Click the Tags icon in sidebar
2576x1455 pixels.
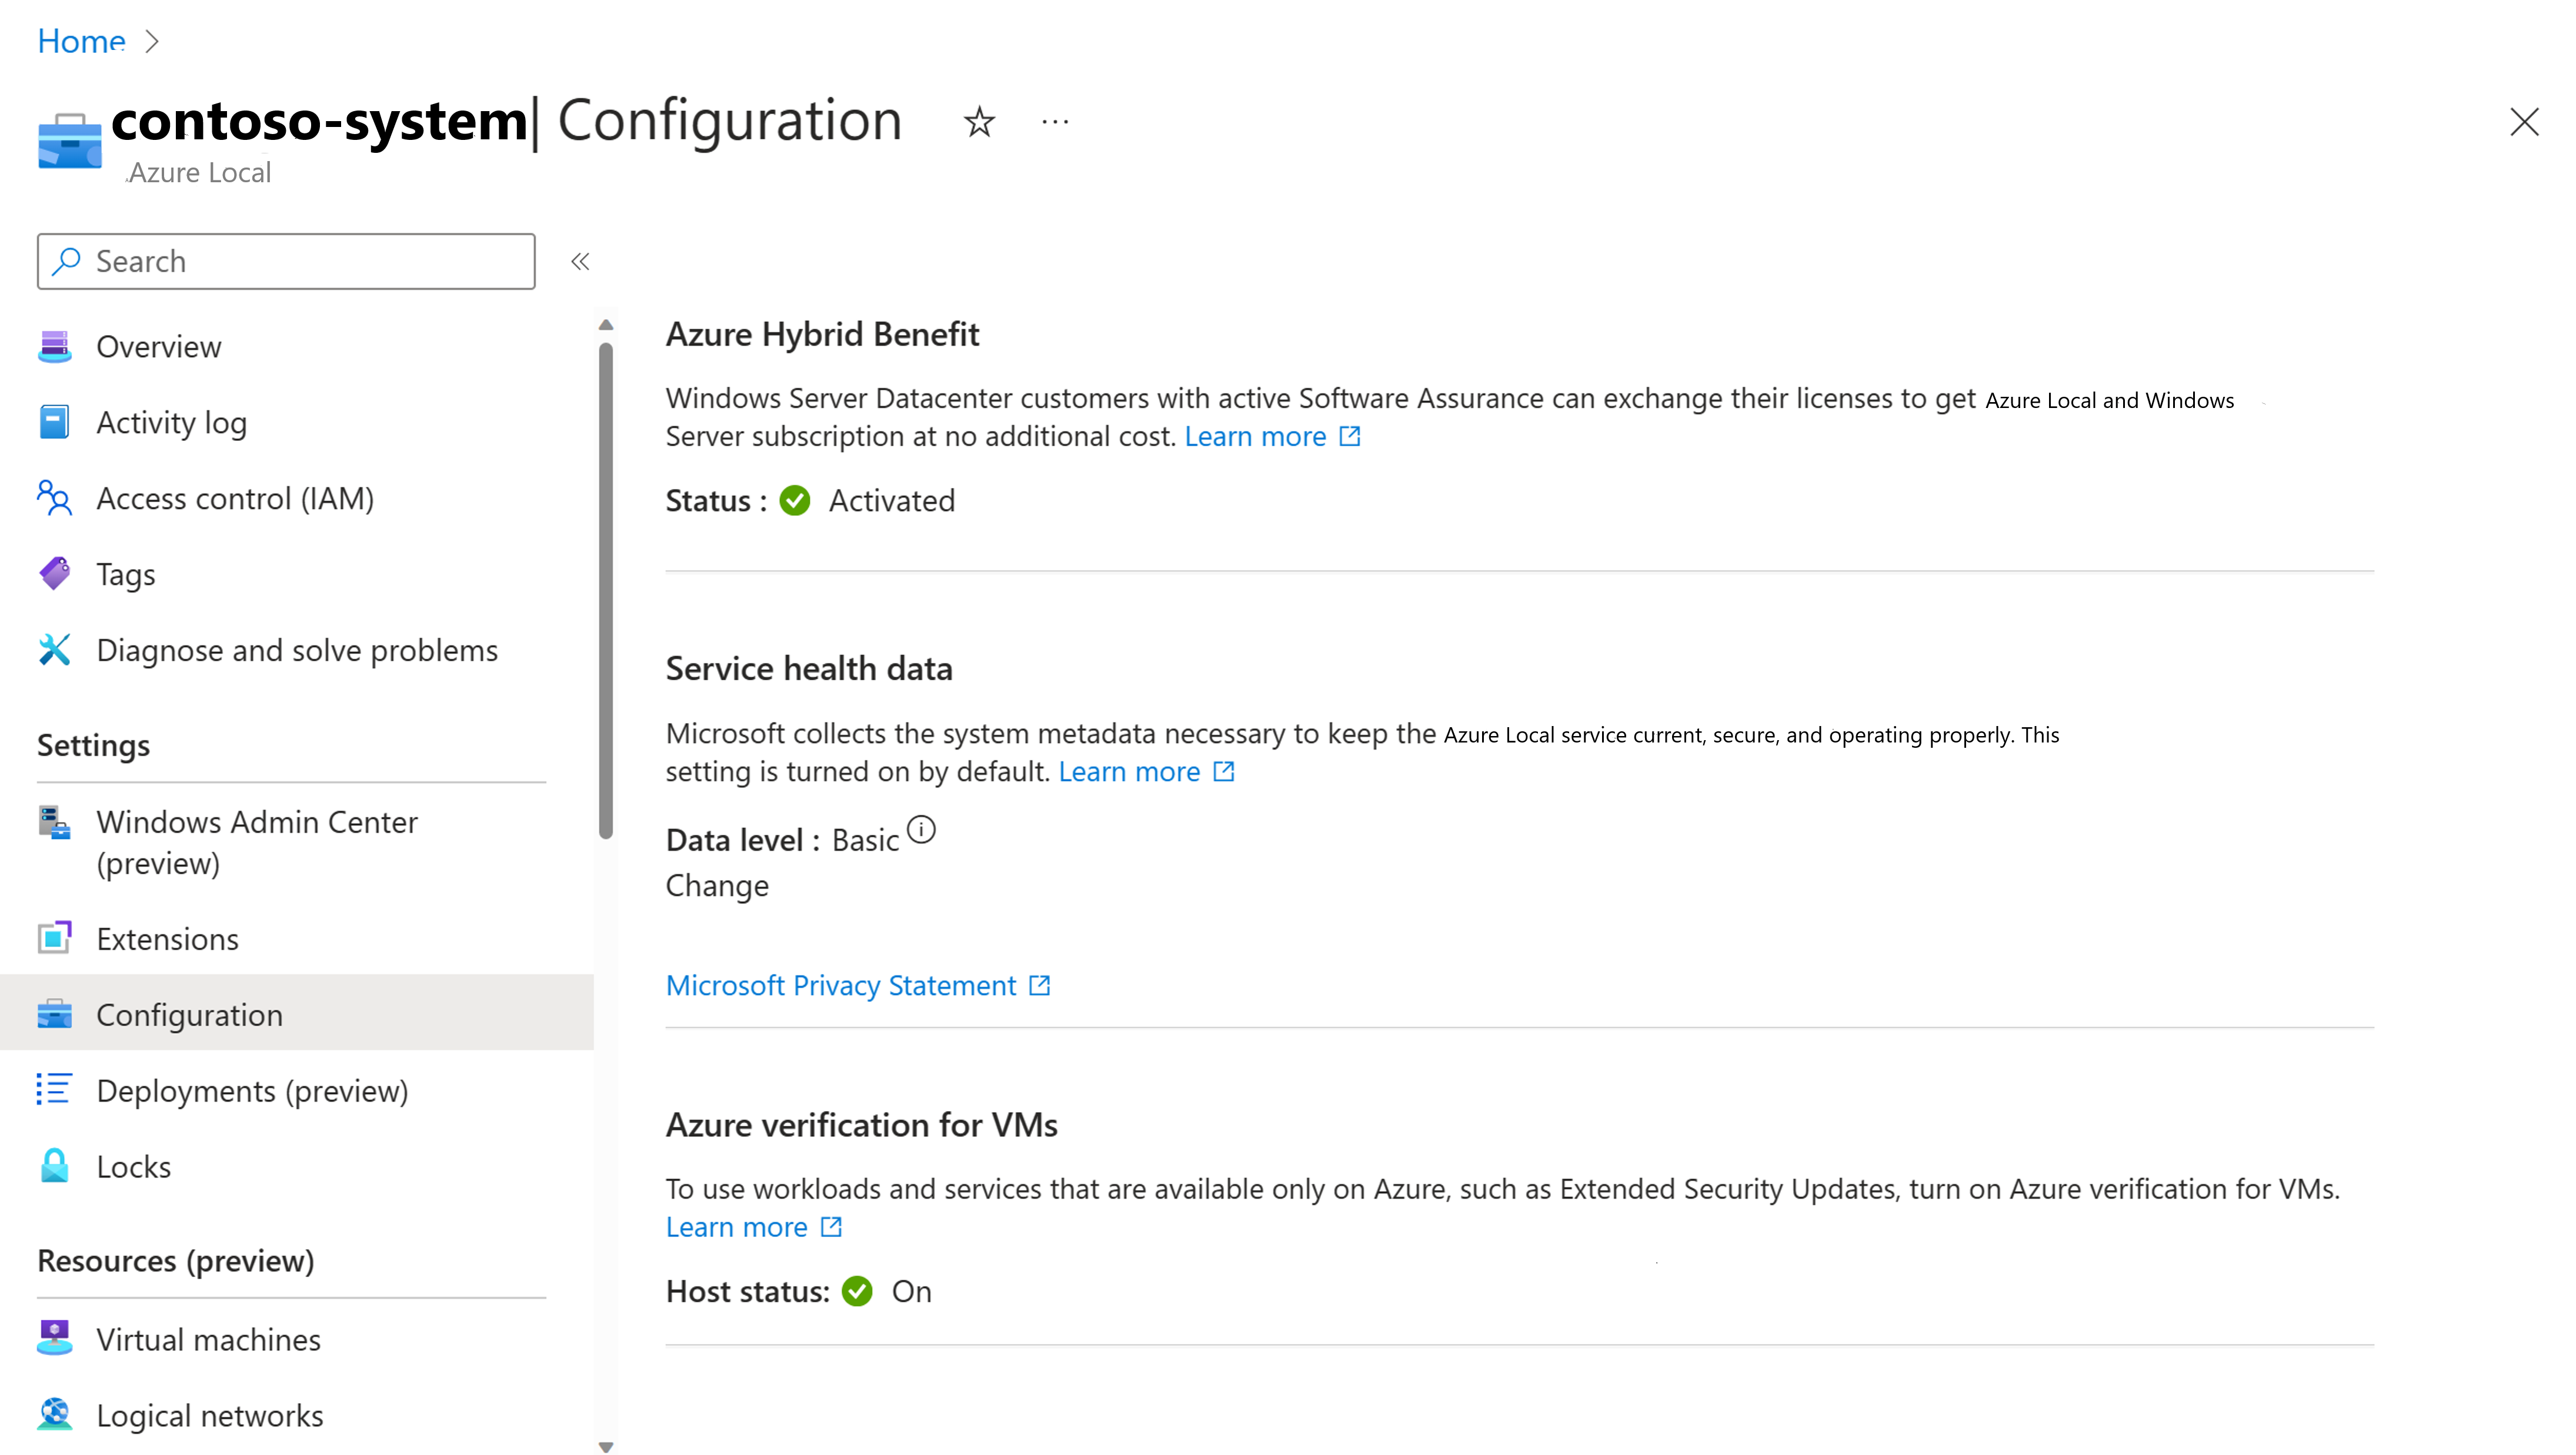point(54,574)
